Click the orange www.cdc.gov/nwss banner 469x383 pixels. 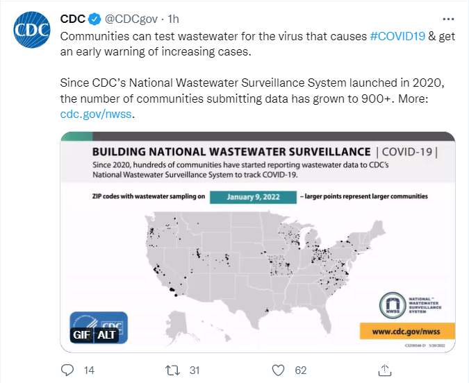407,331
